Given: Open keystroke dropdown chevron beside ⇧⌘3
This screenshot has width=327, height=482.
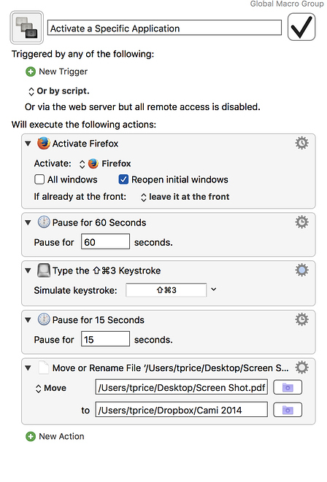Looking at the screenshot, I should pos(213,289).
